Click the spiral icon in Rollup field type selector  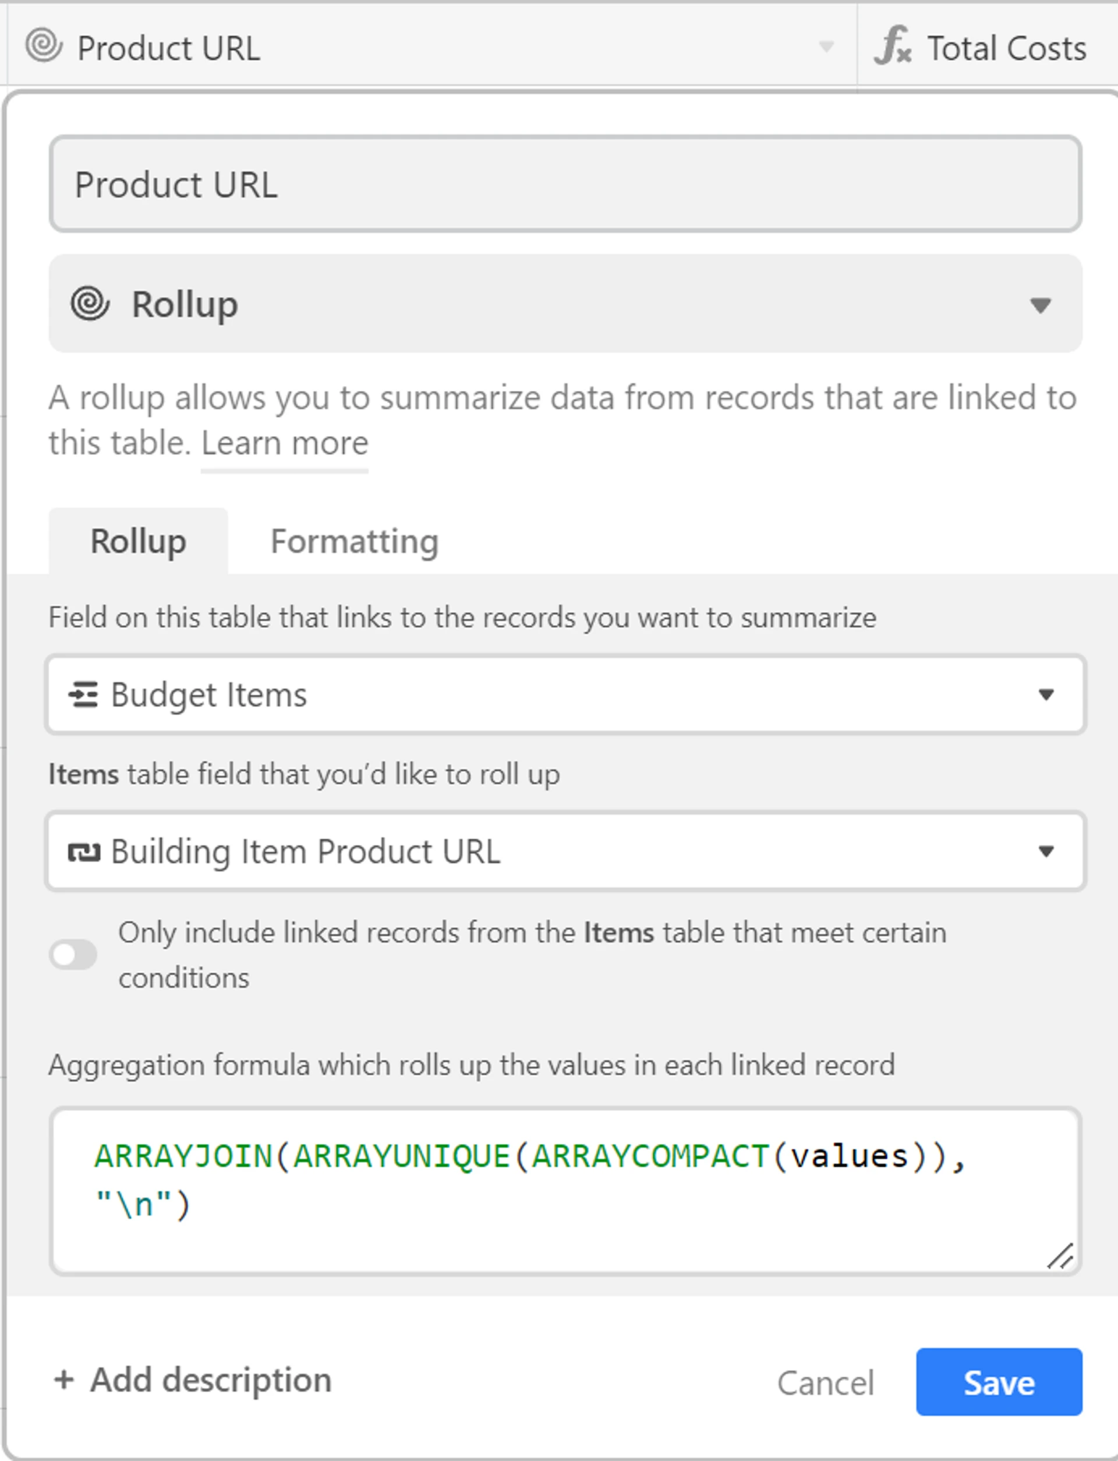(90, 304)
